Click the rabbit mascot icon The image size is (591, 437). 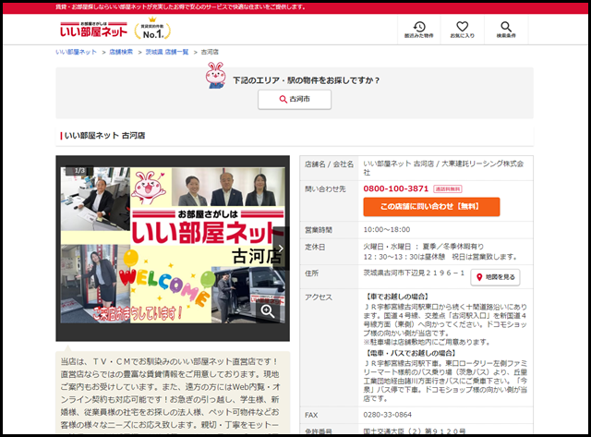[215, 76]
